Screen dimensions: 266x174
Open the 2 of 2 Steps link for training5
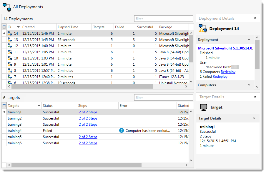(x=88, y=137)
